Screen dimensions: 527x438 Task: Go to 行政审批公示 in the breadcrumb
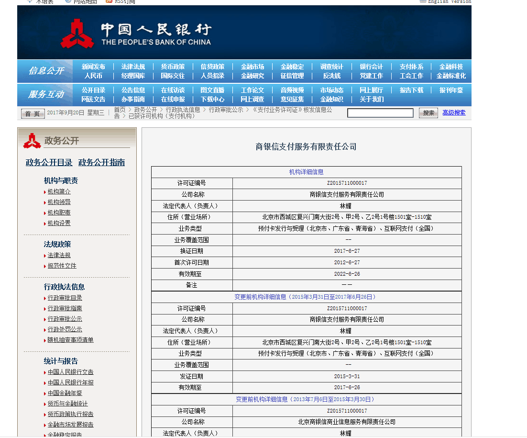click(x=226, y=110)
